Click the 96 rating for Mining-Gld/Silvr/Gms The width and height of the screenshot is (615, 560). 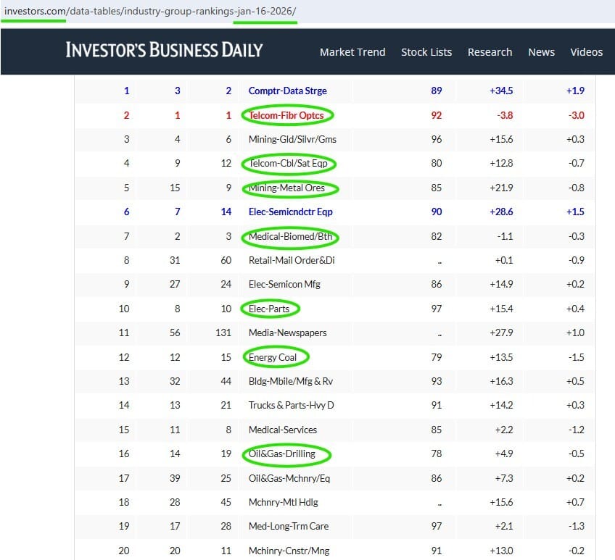tap(436, 140)
